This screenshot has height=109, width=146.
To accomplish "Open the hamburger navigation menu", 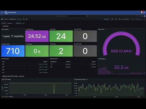I will (x=2, y=19).
